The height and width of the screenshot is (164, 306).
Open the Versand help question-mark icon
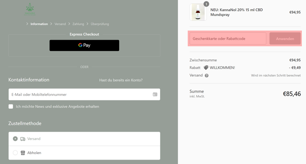(206, 76)
